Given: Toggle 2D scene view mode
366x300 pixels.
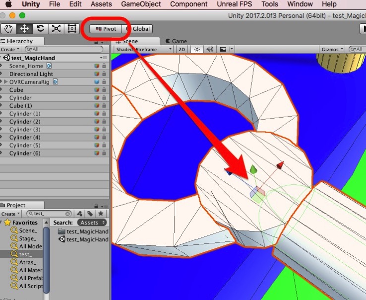Looking at the screenshot, I should [182, 50].
